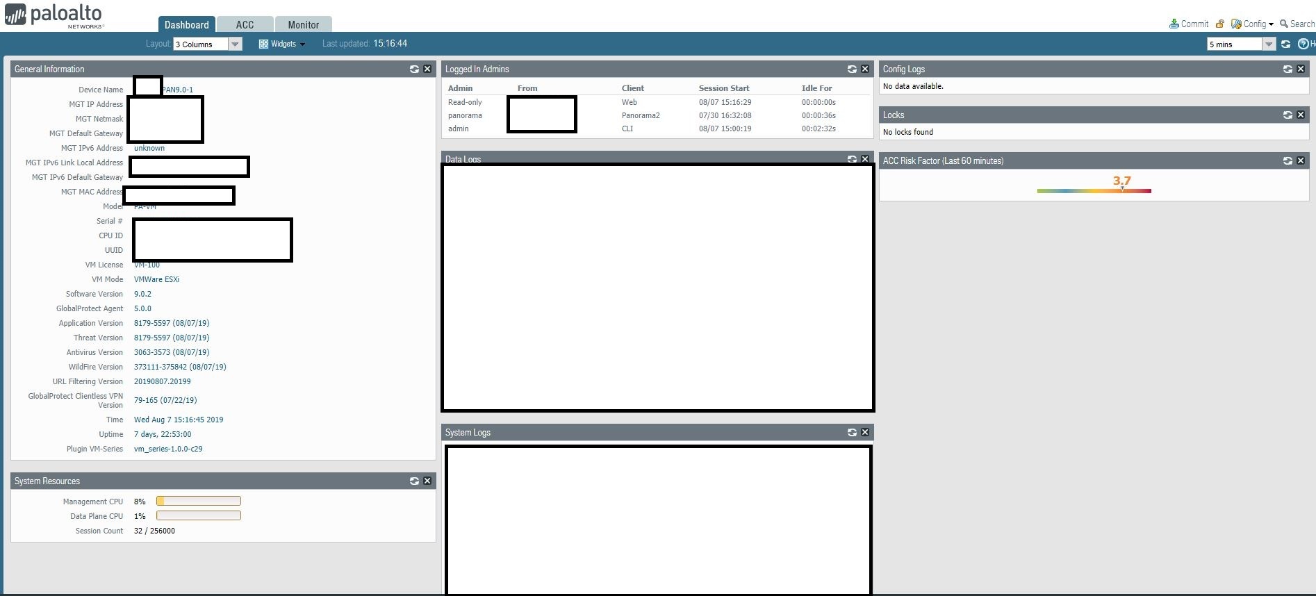
Task: Refresh the ACC Risk Factor widget
Action: [1288, 161]
